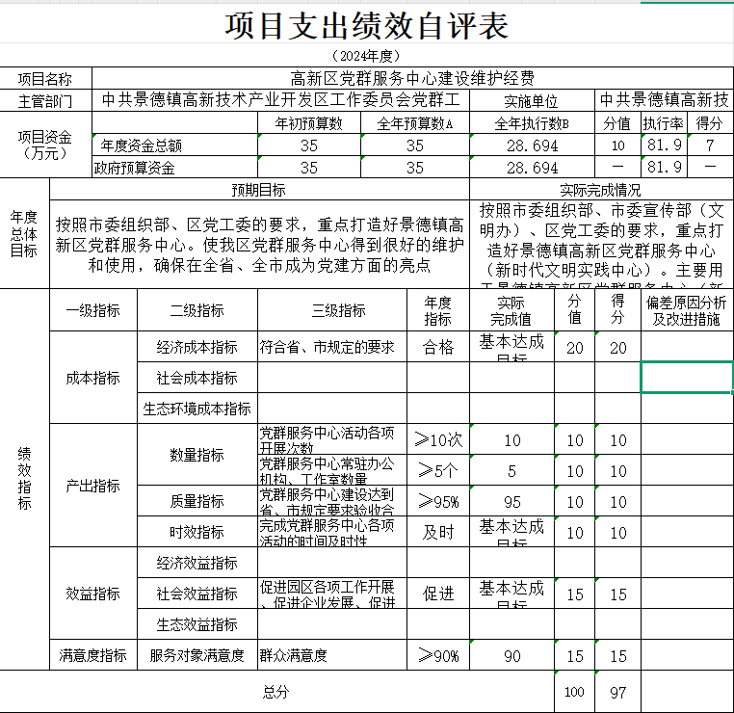Select the 实际完成情况 header cell
The image size is (734, 713).
(x=600, y=190)
